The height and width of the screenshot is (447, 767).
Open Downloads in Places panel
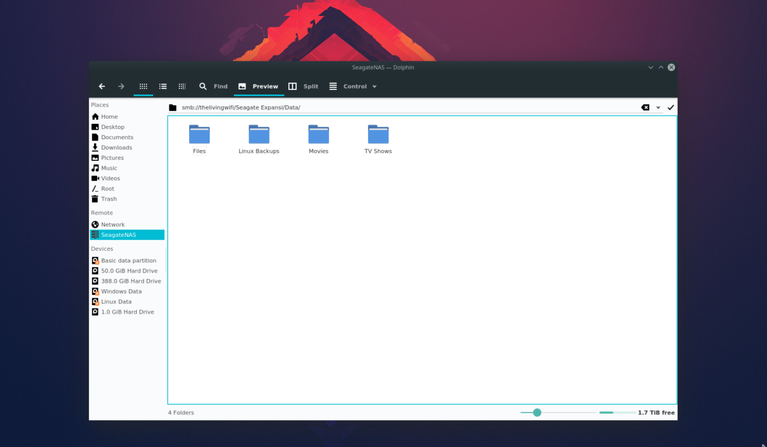click(127, 148)
